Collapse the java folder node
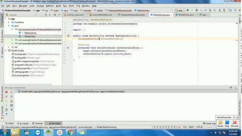 click(9, 26)
